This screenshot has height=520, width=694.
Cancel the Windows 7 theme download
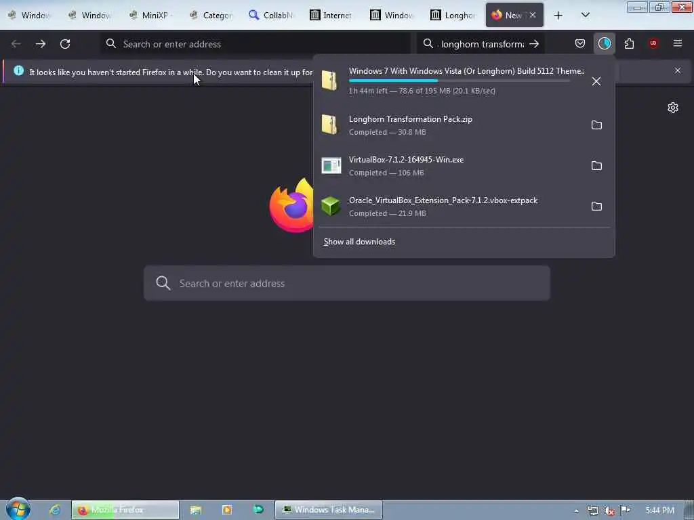596,81
